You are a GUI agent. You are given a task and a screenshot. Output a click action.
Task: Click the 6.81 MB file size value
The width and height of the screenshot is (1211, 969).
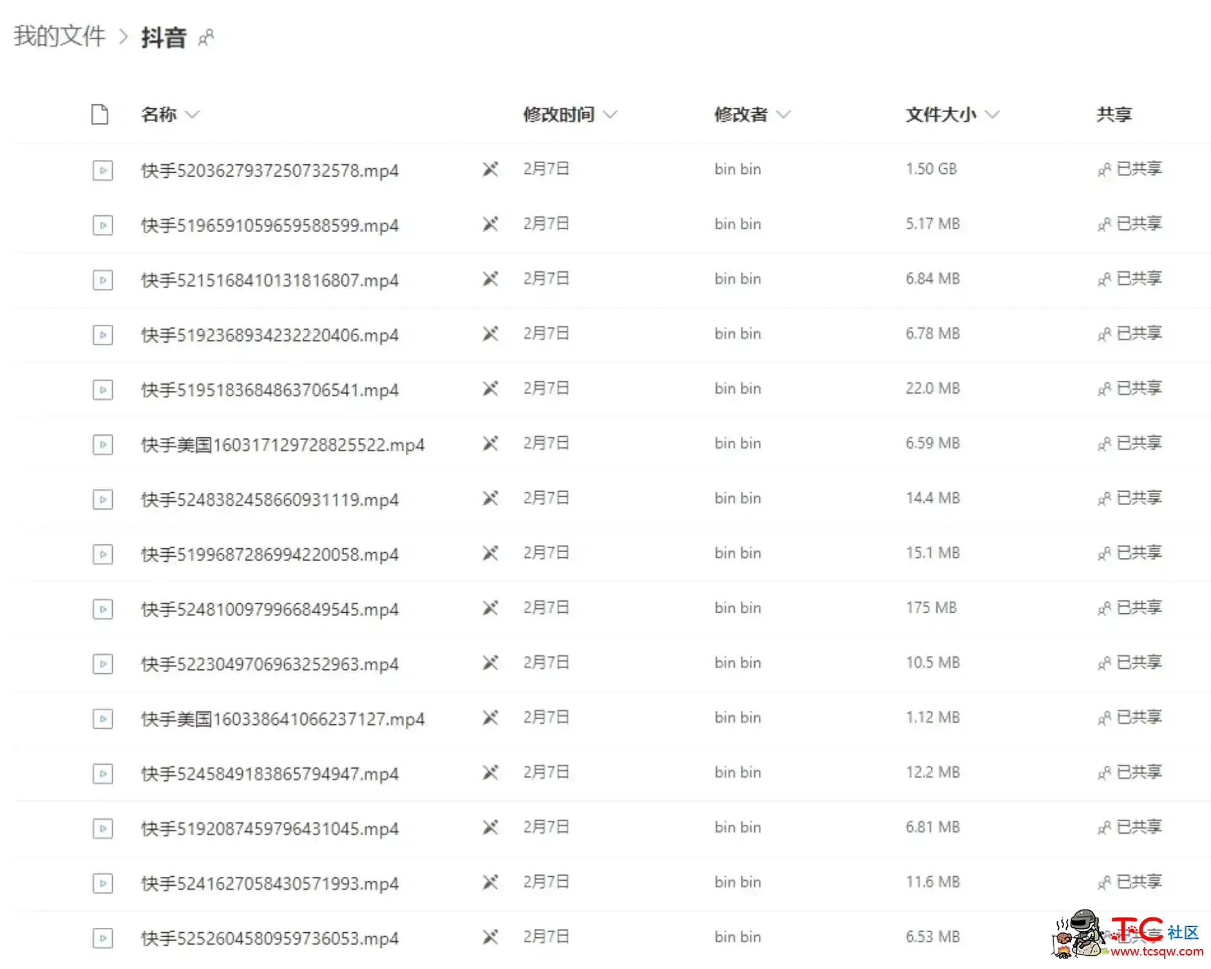click(x=933, y=826)
